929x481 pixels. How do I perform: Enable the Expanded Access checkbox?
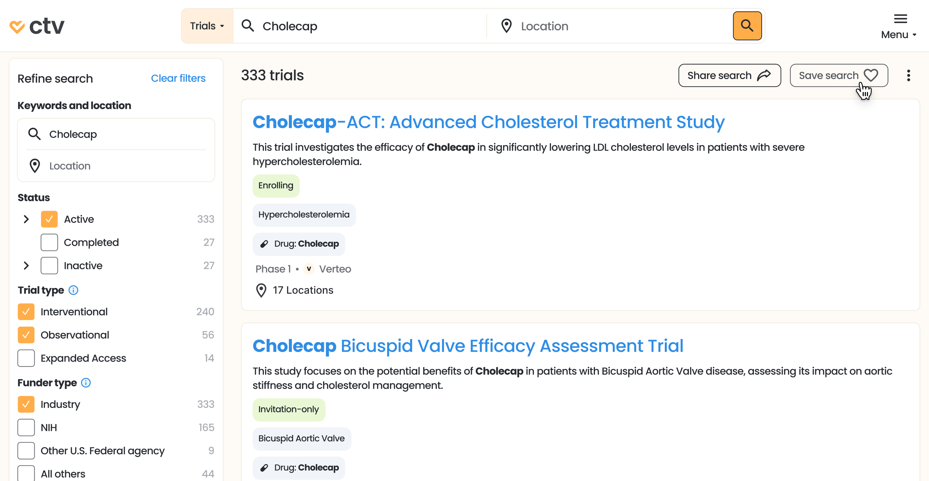[x=26, y=358]
